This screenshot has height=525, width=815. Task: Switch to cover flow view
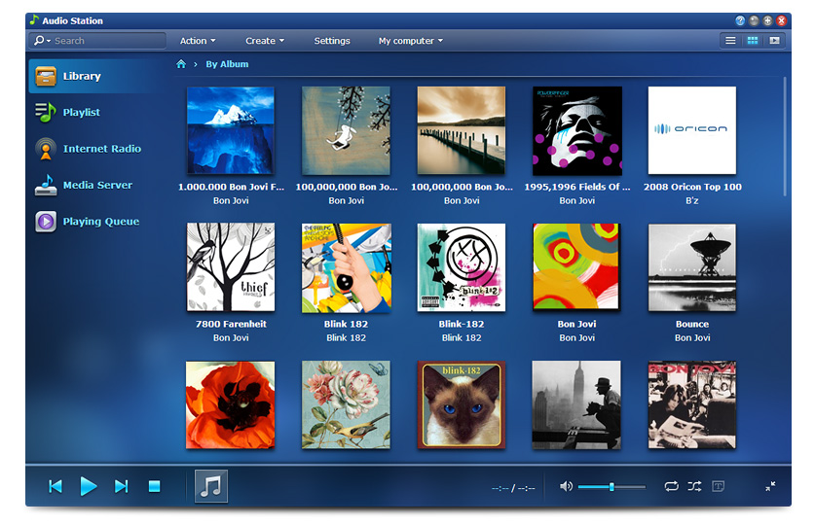pos(774,41)
